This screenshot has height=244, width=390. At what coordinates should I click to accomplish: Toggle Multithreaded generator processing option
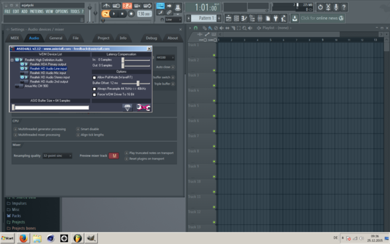click(x=15, y=129)
